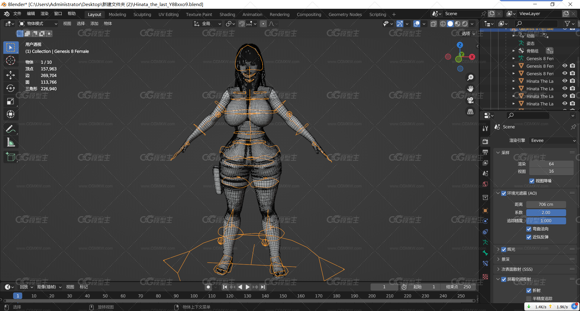This screenshot has width=580, height=311.
Task: Switch to Geometry Nodes workspace tab
Action: click(x=345, y=14)
